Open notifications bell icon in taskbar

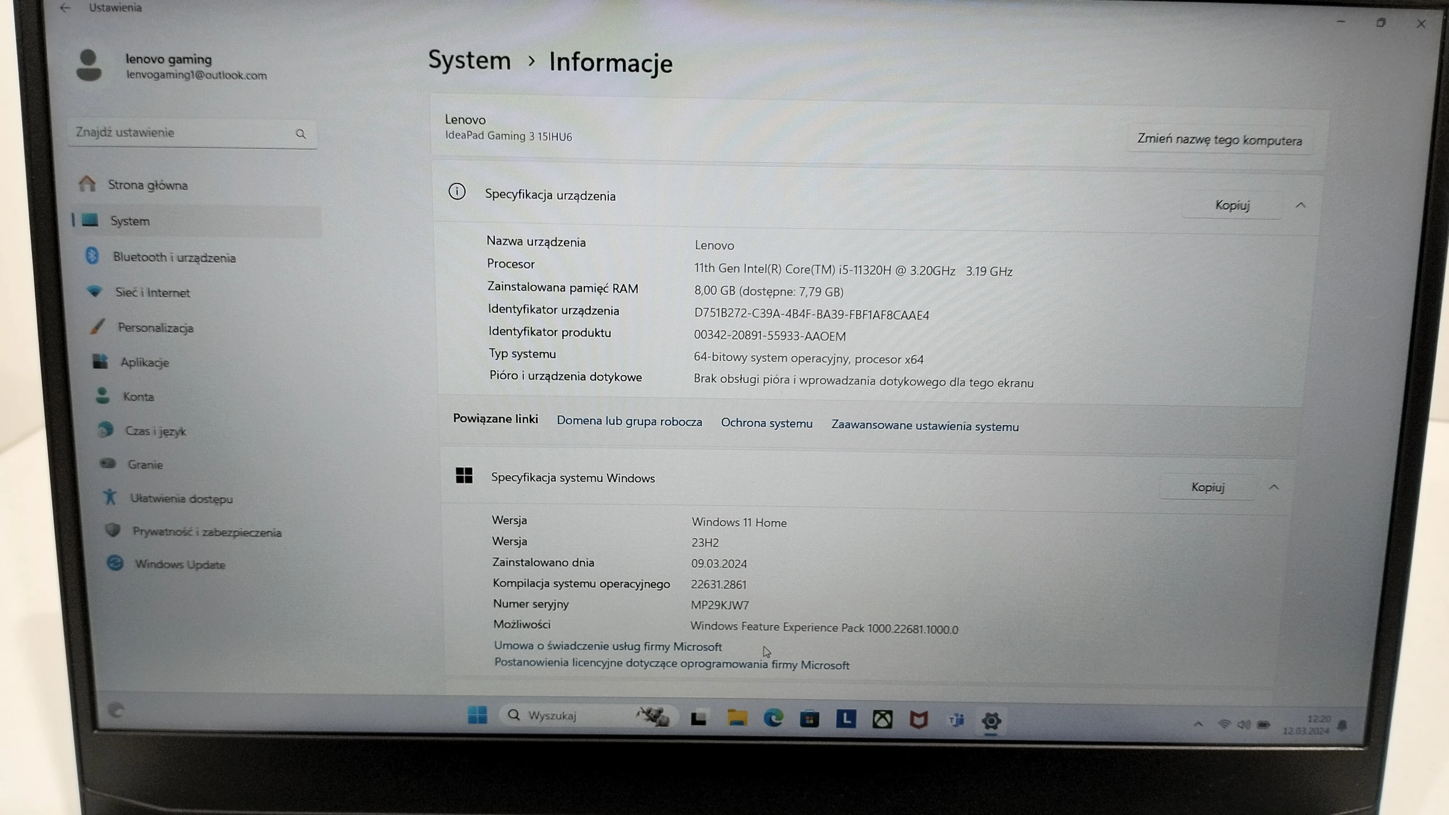1343,726
